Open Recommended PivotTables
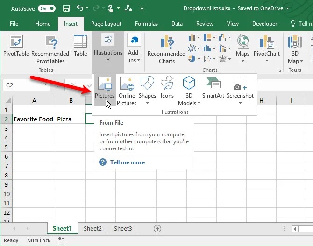The image size is (313, 246). (x=50, y=49)
